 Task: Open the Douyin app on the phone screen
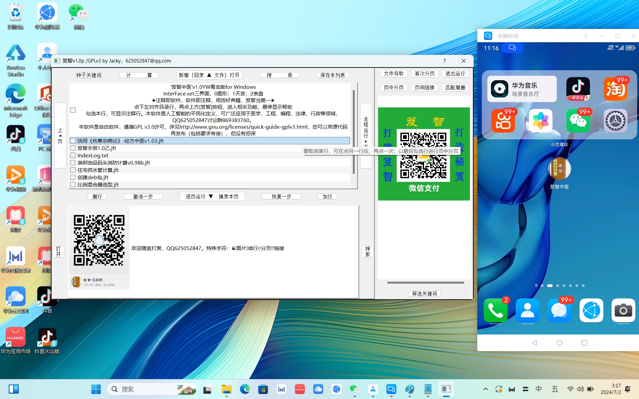578,89
